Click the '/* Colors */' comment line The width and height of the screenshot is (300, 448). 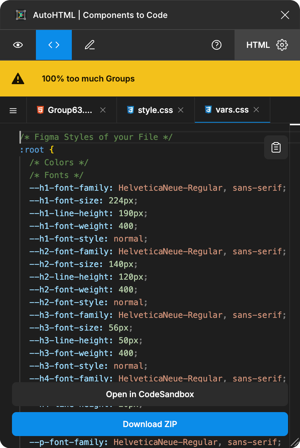59,163
